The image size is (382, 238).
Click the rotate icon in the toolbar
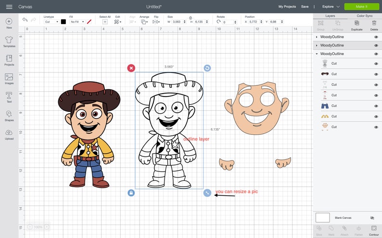tap(218, 22)
